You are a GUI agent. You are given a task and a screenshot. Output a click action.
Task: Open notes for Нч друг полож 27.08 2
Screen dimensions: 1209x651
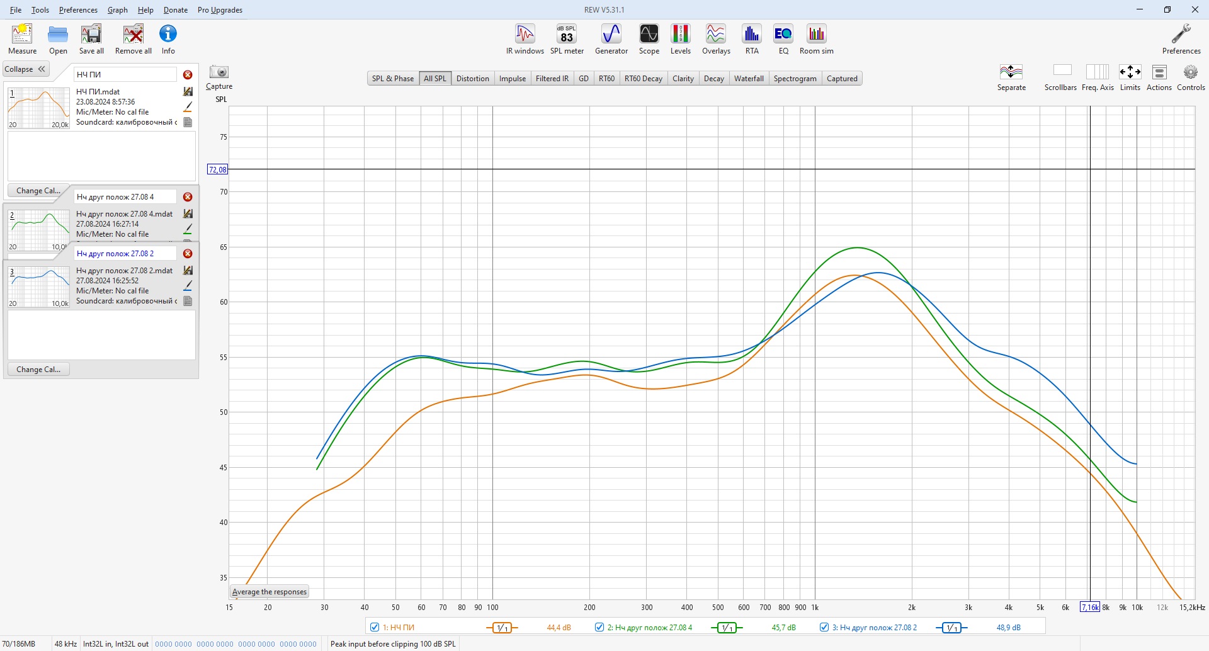point(188,301)
